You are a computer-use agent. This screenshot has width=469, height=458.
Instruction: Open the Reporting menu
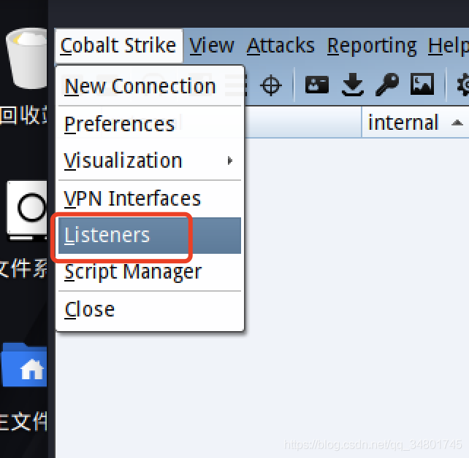point(372,46)
